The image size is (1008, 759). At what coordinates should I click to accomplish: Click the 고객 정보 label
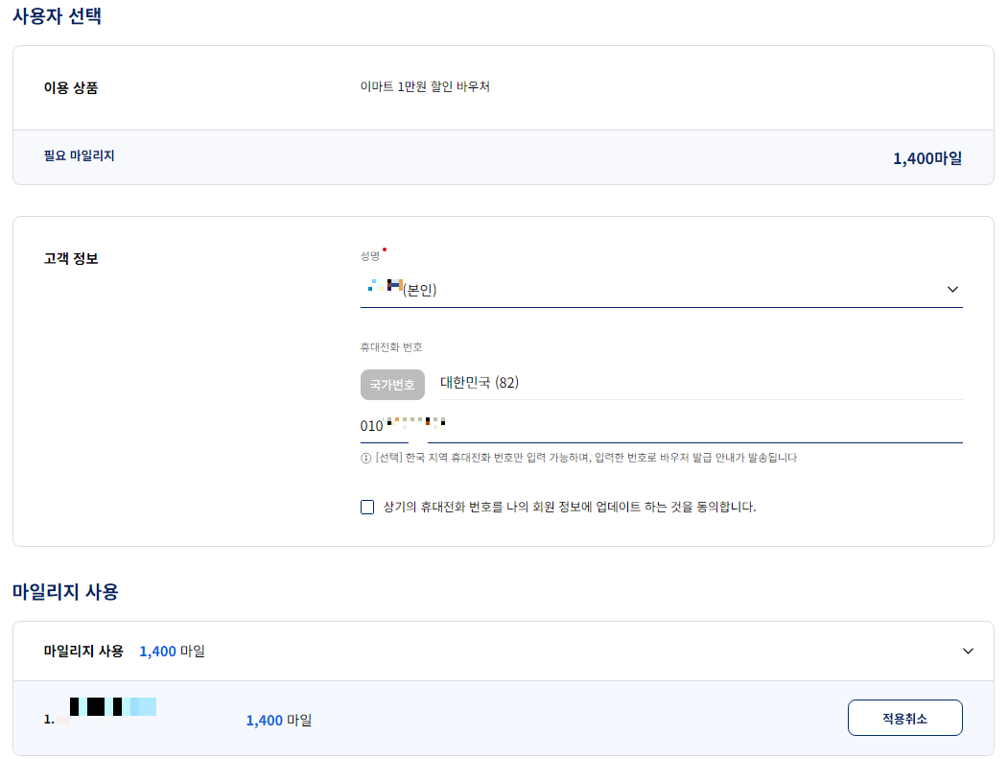[71, 258]
